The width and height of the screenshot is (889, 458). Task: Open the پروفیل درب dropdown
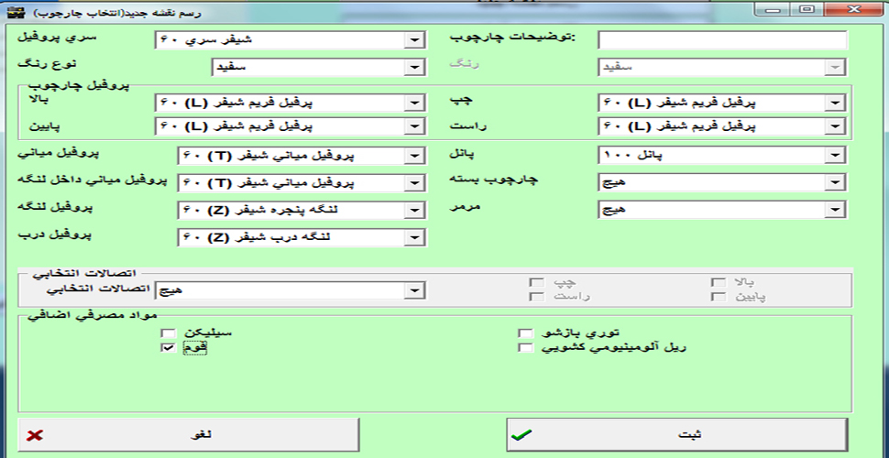pos(414,238)
